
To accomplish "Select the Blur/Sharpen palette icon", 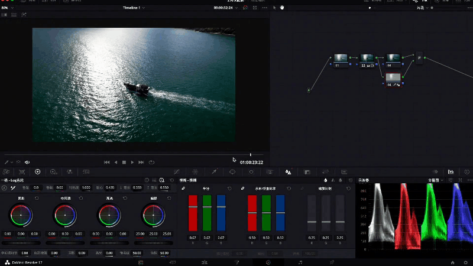I will [288, 172].
